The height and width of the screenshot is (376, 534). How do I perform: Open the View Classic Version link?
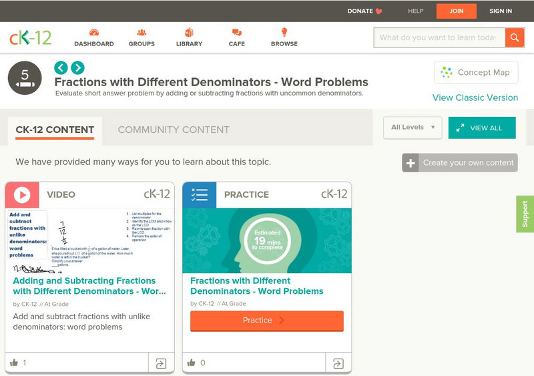[475, 98]
